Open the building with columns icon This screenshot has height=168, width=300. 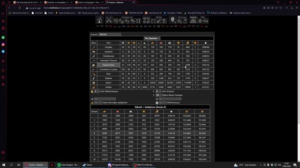[193, 20]
